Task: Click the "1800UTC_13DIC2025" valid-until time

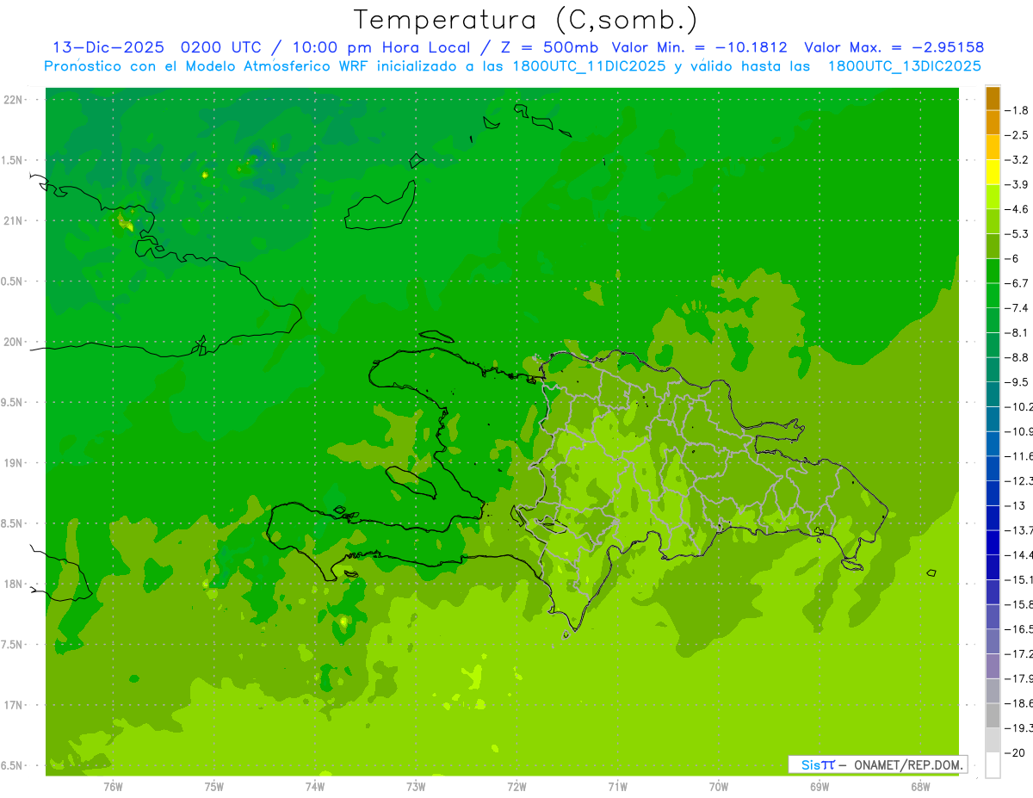Action: click(905, 66)
